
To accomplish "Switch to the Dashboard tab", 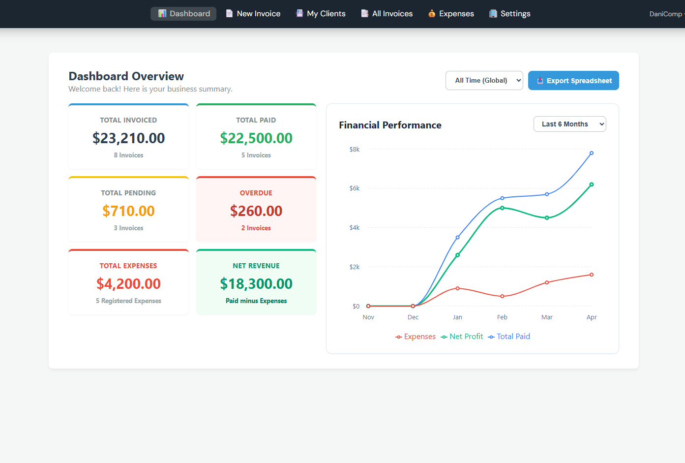I will tap(183, 13).
